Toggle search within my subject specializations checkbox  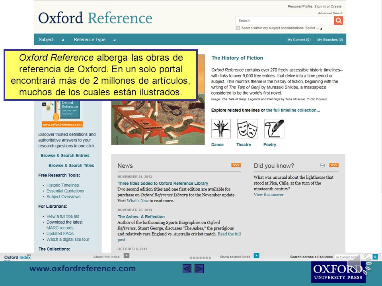pos(238,28)
